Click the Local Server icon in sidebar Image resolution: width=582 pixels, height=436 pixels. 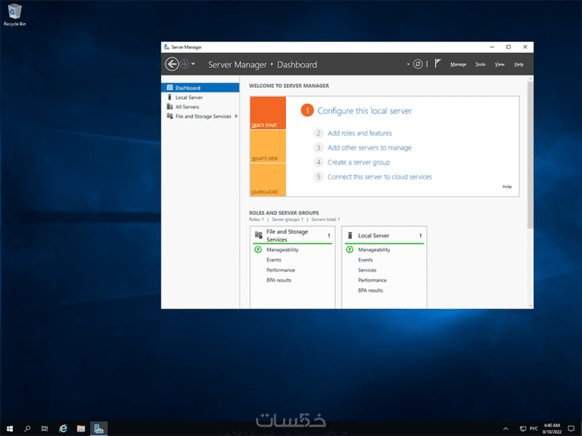tap(170, 97)
